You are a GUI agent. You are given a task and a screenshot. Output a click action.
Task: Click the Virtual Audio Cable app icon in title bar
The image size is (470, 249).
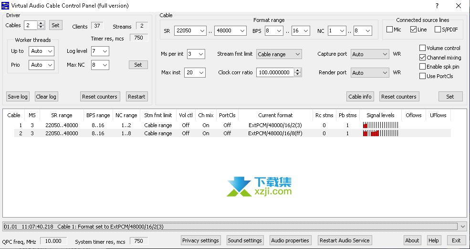(5, 5)
